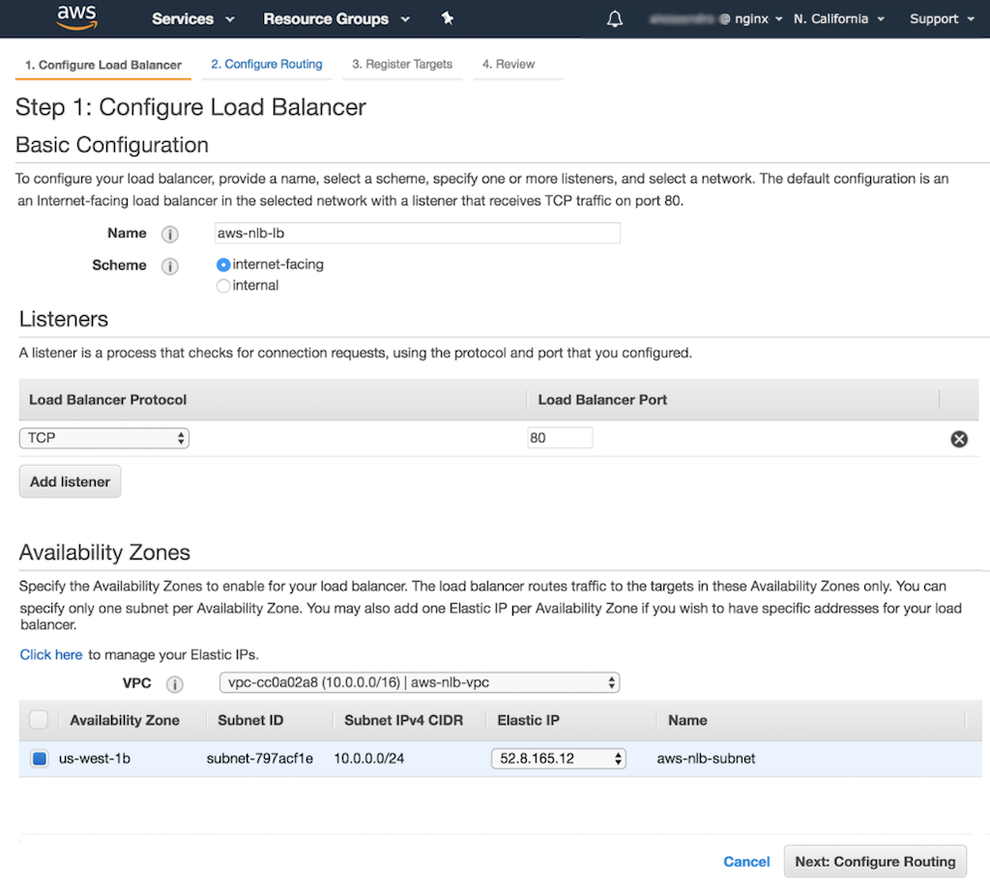Click info icon next to Name
Image resolution: width=990 pixels, height=890 pixels.
(x=170, y=234)
